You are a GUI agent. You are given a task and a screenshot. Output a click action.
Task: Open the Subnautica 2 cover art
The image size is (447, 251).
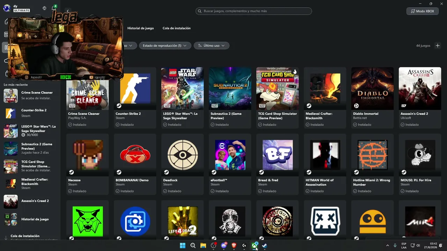(230, 88)
